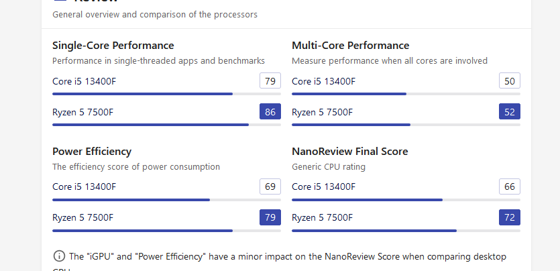
Task: Click the Multi-Core Performance heading
Action: click(350, 46)
